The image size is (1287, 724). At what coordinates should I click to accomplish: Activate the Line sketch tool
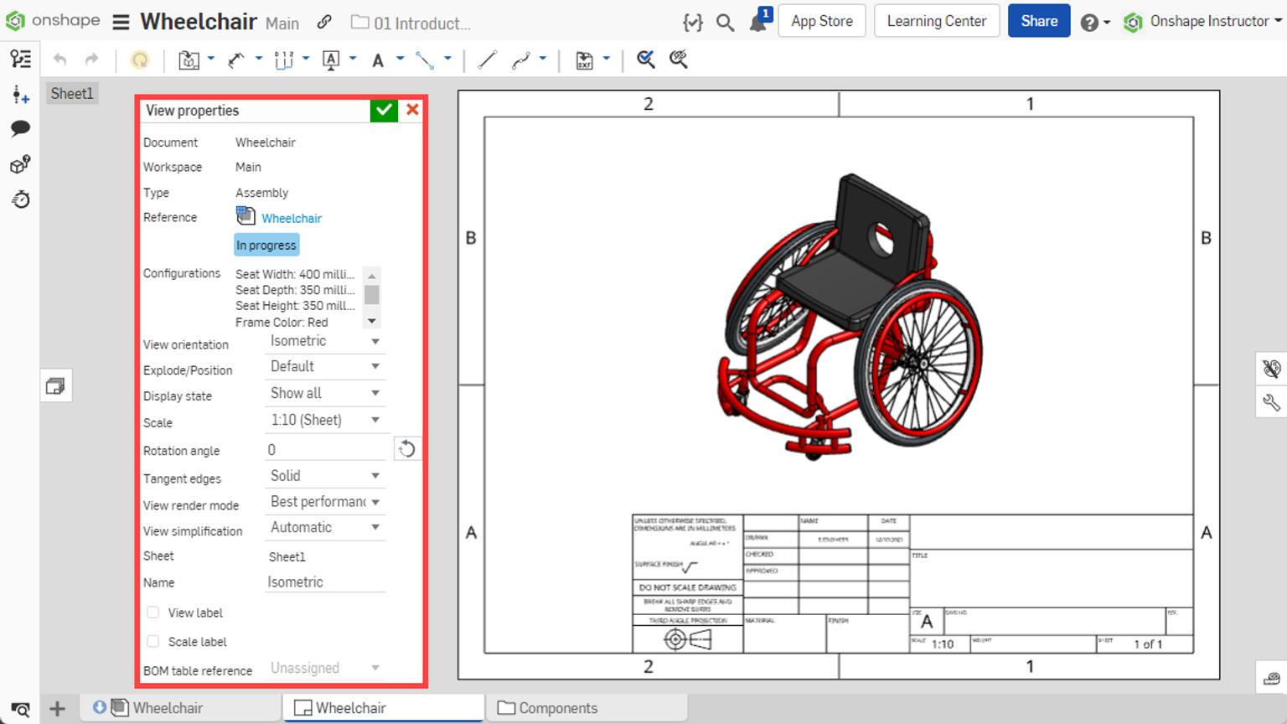(486, 59)
